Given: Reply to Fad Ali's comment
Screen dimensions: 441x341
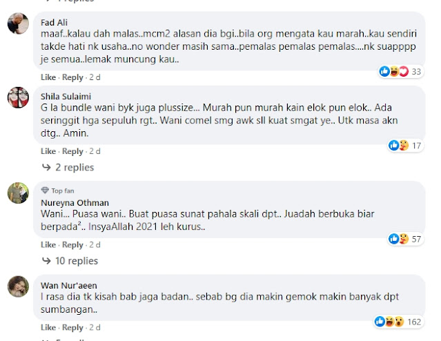Looking at the screenshot, I should (x=72, y=77).
